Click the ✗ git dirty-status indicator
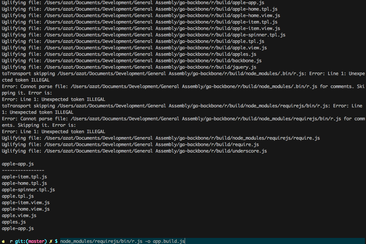The height and width of the screenshot is (244, 366). (x=50, y=241)
